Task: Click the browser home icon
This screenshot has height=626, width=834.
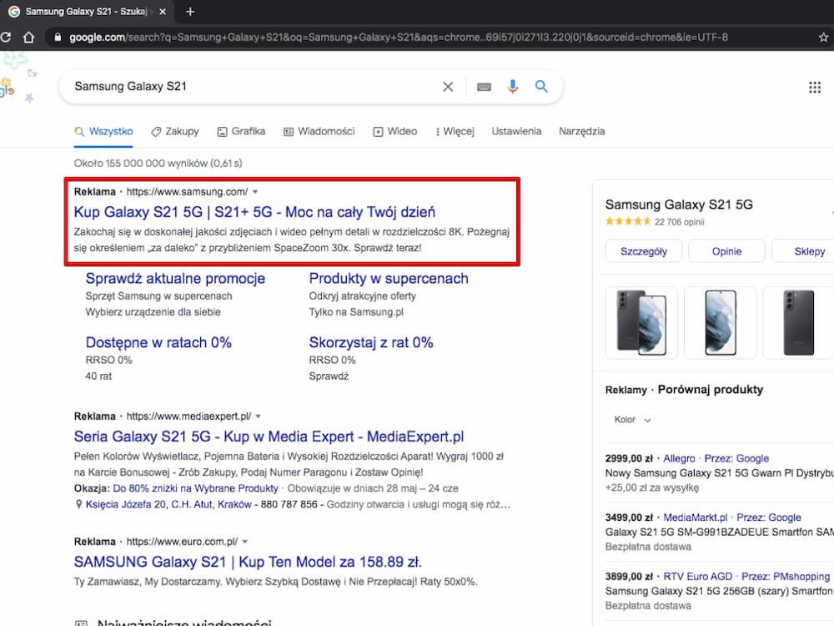Action: 28,38
